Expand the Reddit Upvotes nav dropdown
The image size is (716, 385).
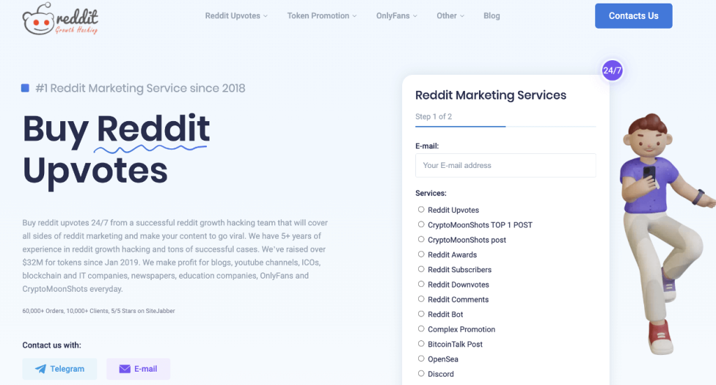click(x=236, y=15)
